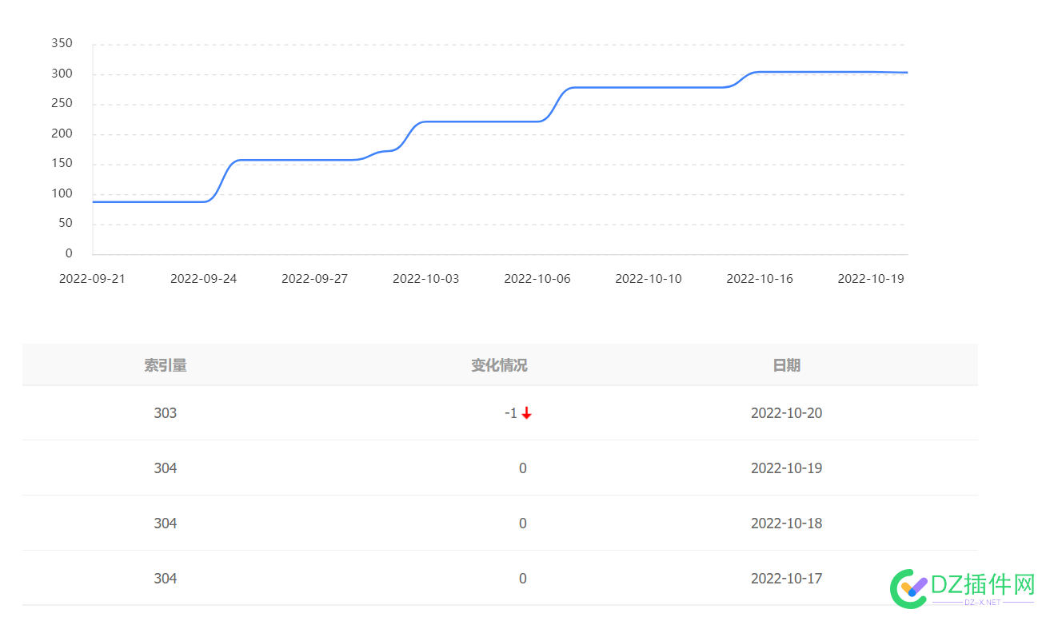Viewport: 1050px width, 621px height.
Task: Click index value 304 in 2022-10-19 row
Action: pyautogui.click(x=166, y=468)
